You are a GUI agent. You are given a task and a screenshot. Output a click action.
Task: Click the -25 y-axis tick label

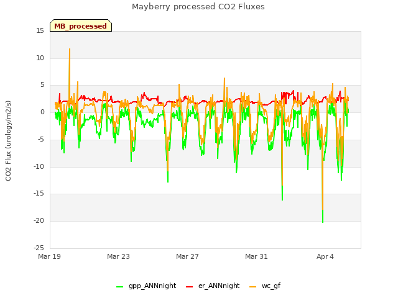[39, 248]
